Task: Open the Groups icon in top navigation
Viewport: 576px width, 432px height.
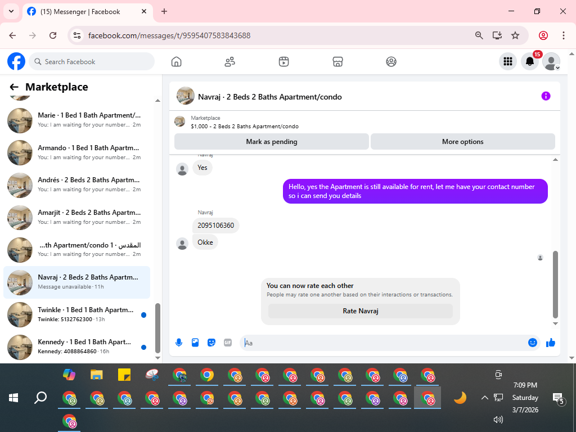Action: 391,62
